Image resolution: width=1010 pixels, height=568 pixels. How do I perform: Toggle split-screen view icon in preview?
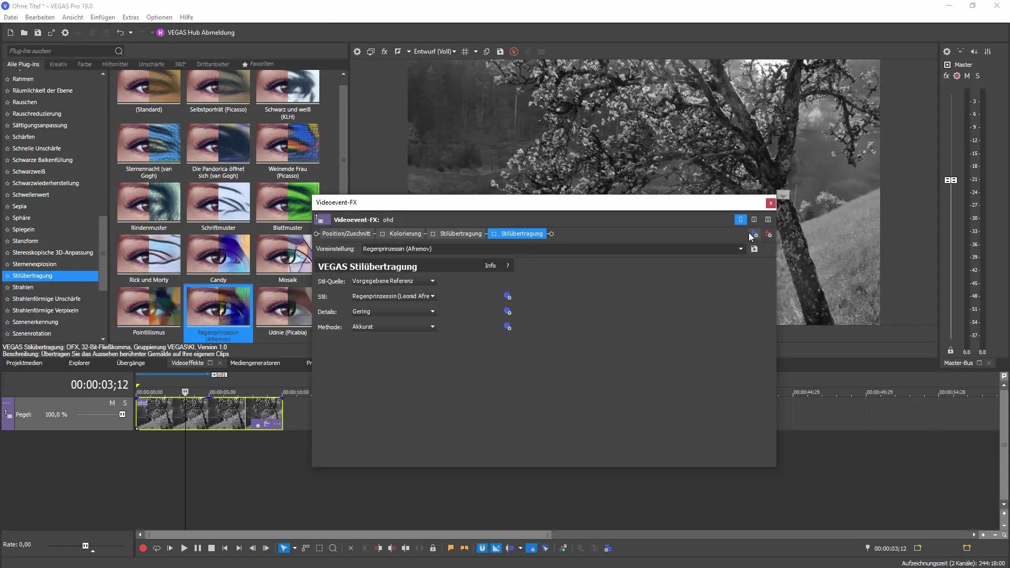coord(398,52)
